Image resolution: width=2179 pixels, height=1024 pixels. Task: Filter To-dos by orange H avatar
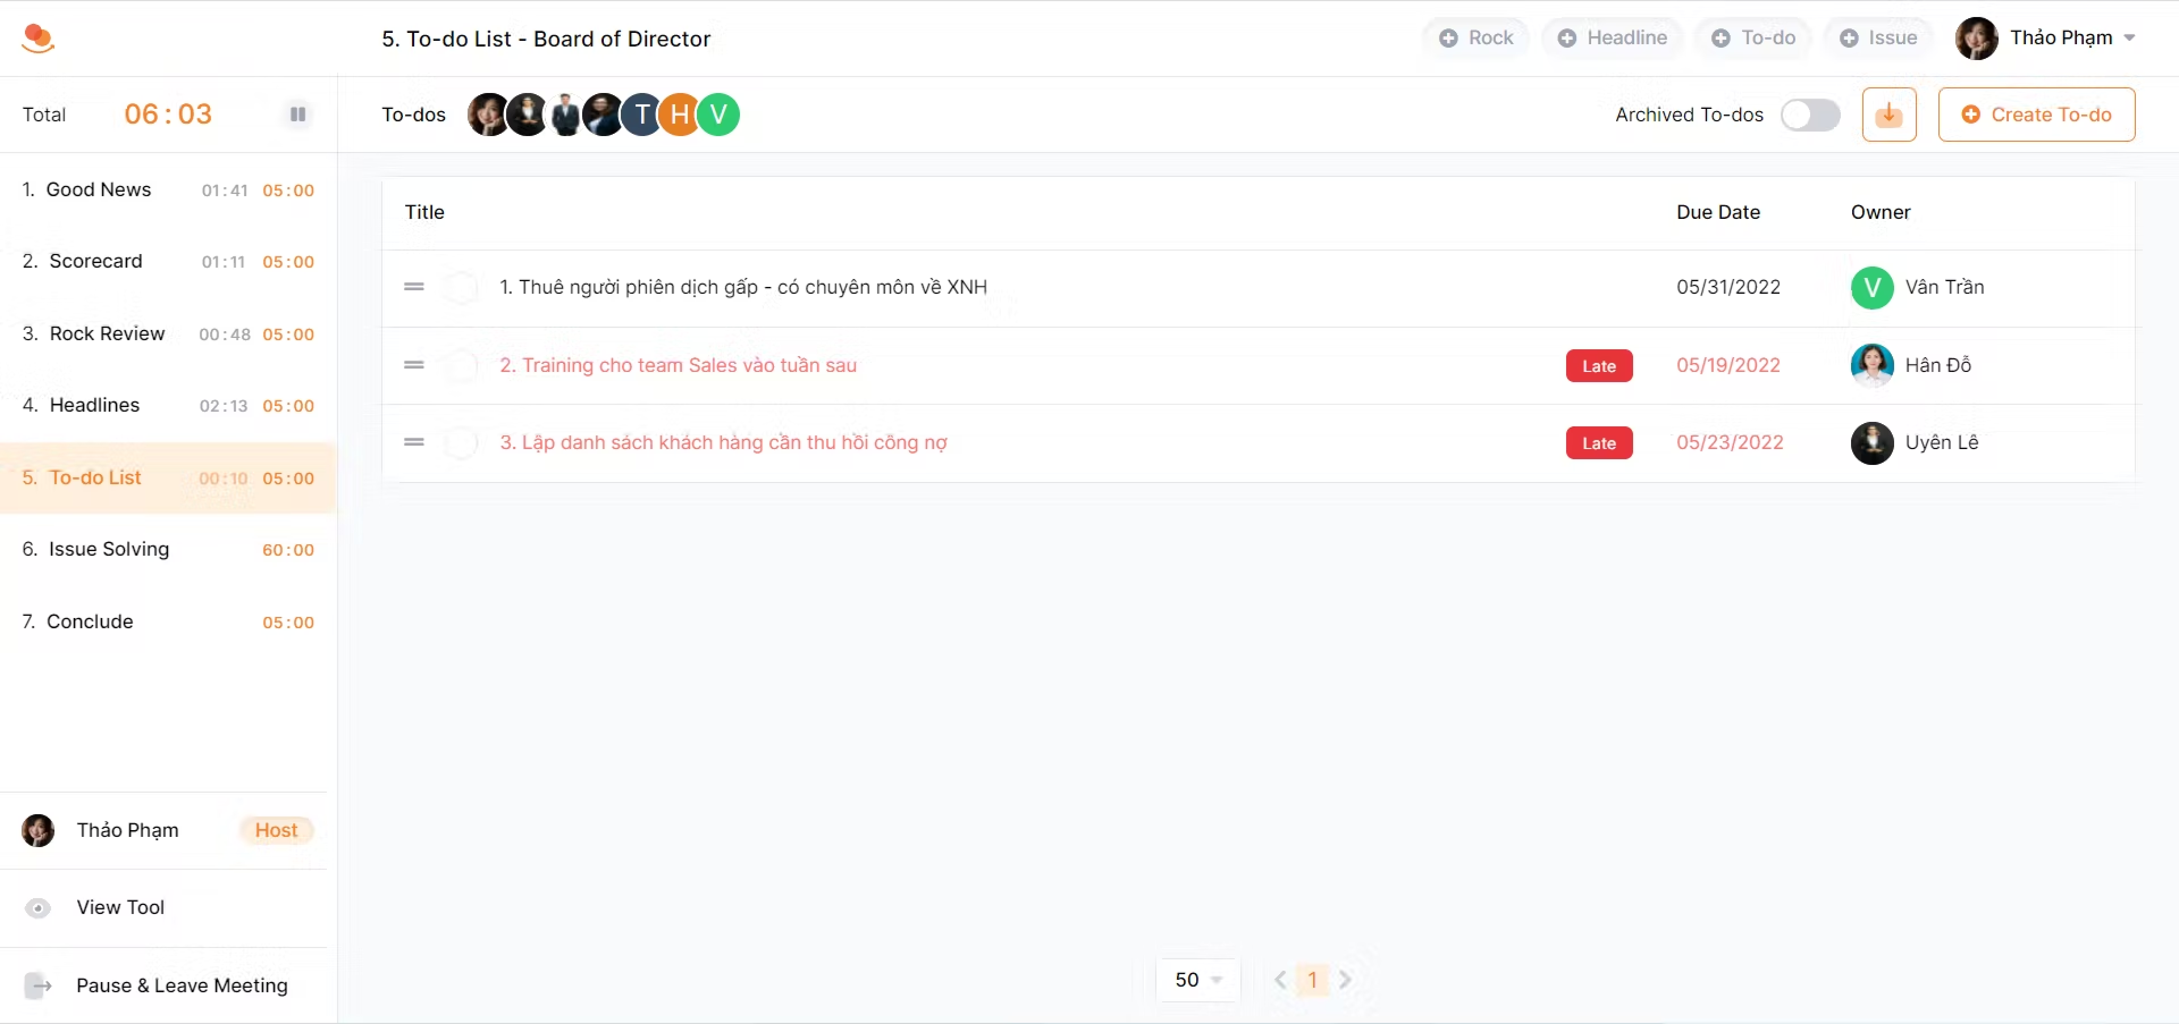point(679,114)
